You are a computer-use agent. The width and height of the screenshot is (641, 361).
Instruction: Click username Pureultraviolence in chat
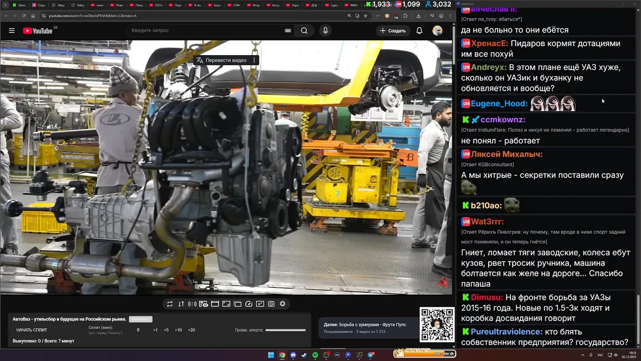click(x=506, y=332)
